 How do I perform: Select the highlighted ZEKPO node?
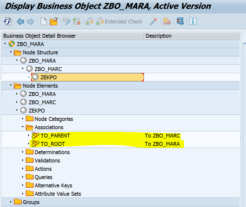49,77
